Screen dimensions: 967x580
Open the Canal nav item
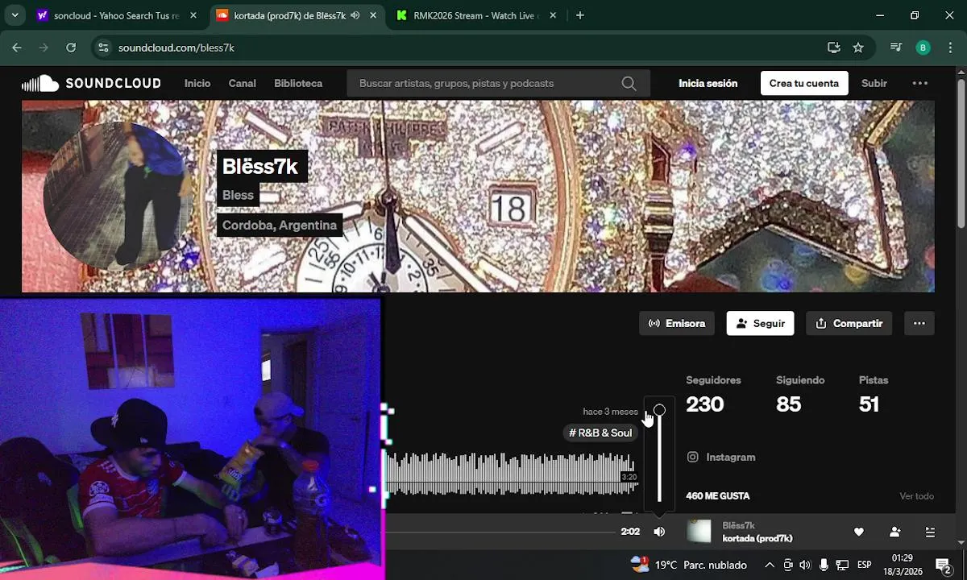click(243, 83)
